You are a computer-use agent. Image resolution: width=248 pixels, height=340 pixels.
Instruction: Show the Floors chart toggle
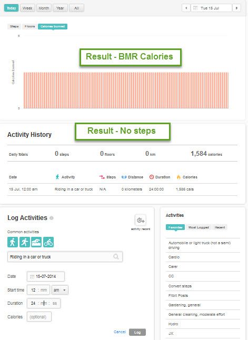click(29, 26)
